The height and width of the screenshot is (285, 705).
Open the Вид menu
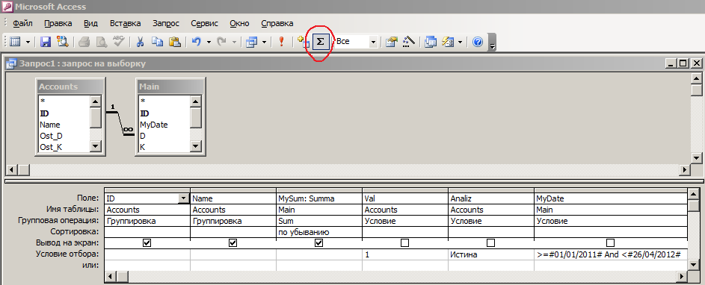[90, 23]
